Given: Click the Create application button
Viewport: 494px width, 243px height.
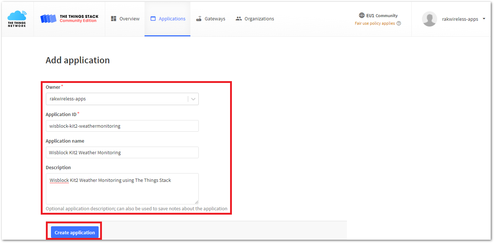Looking at the screenshot, I should pyautogui.click(x=74, y=232).
